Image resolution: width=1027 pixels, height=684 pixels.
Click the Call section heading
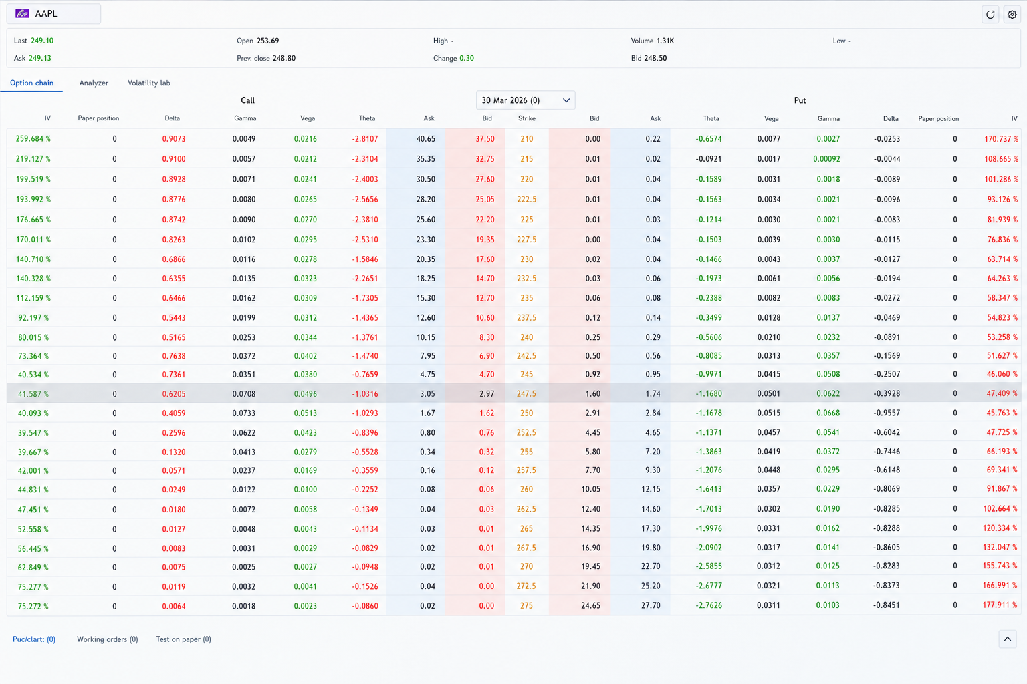point(247,100)
